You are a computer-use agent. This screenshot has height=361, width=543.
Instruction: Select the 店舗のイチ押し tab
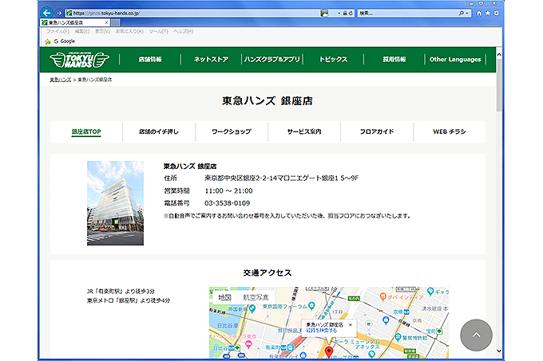click(159, 131)
